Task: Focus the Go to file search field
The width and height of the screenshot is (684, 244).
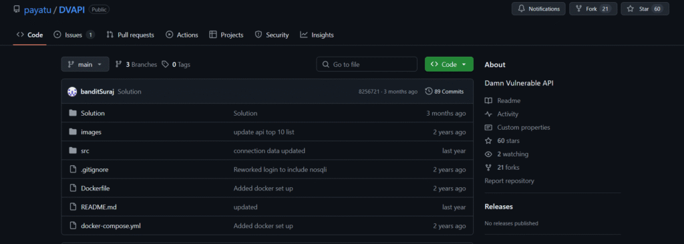Action: [x=367, y=64]
